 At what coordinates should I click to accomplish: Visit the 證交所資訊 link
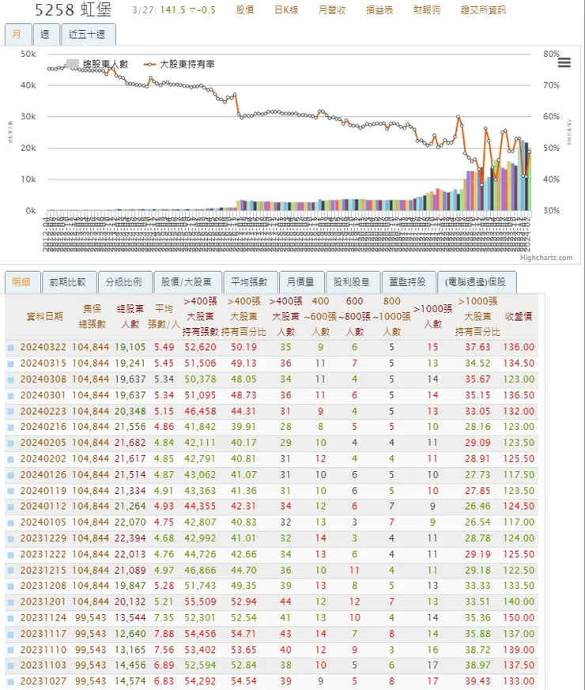pyautogui.click(x=483, y=10)
